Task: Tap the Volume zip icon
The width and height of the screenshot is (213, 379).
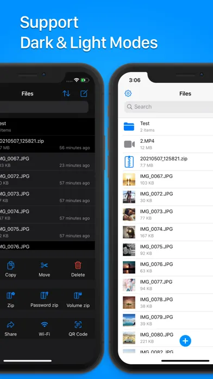Action: [78, 295]
